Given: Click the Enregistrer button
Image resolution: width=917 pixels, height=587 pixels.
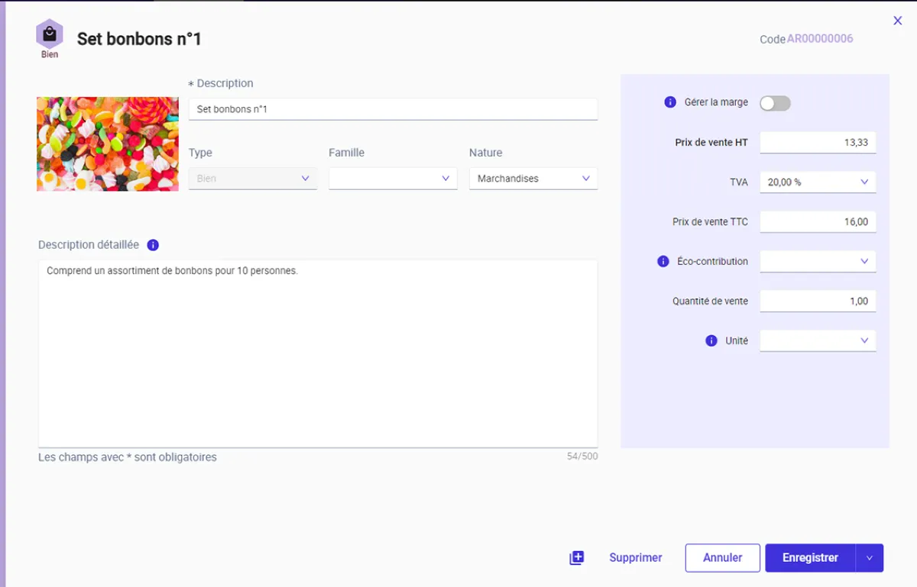Looking at the screenshot, I should [x=811, y=558].
